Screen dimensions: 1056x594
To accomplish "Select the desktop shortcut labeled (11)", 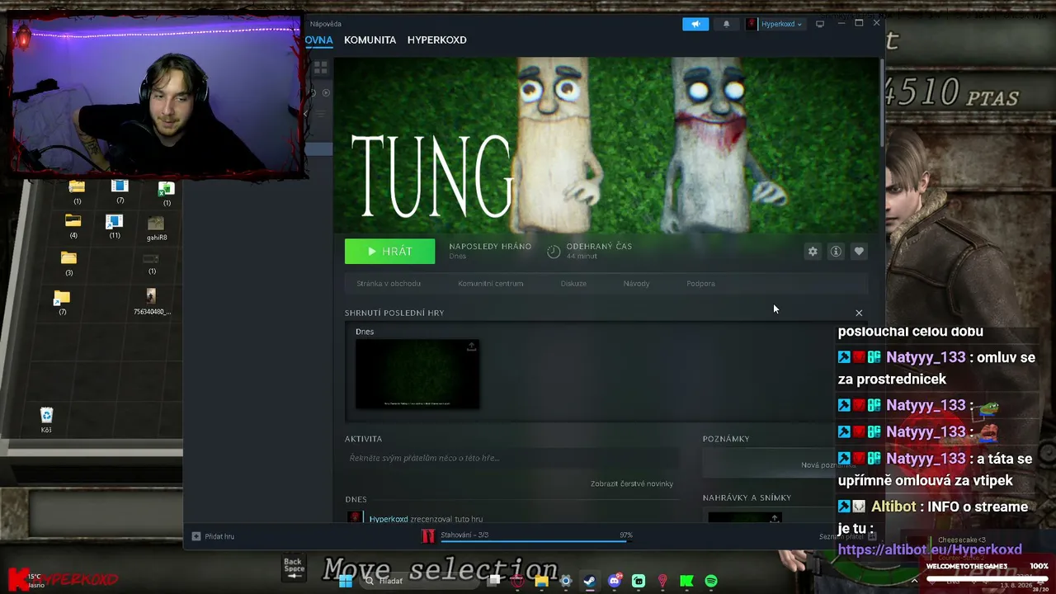I will click(114, 227).
